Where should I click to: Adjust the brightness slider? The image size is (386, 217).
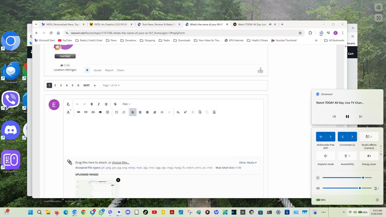click(x=347, y=178)
